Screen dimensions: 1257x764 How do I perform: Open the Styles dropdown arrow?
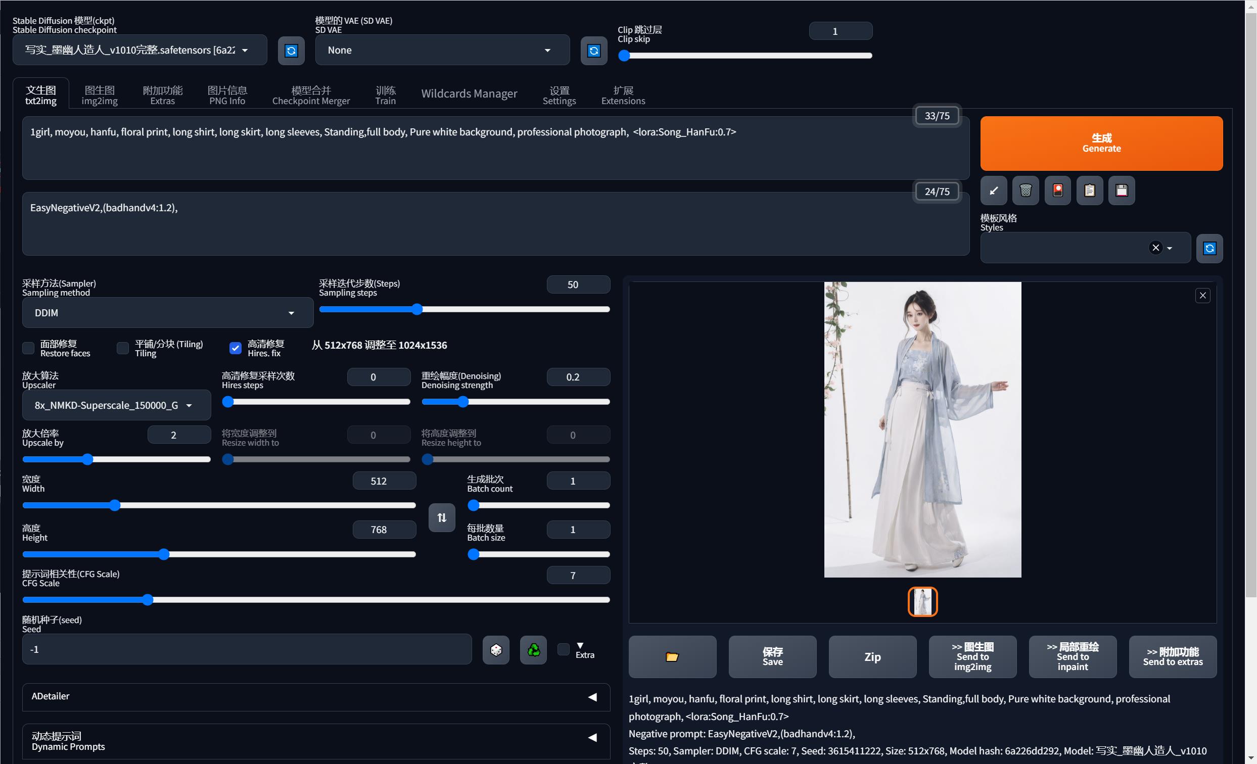[1169, 249]
